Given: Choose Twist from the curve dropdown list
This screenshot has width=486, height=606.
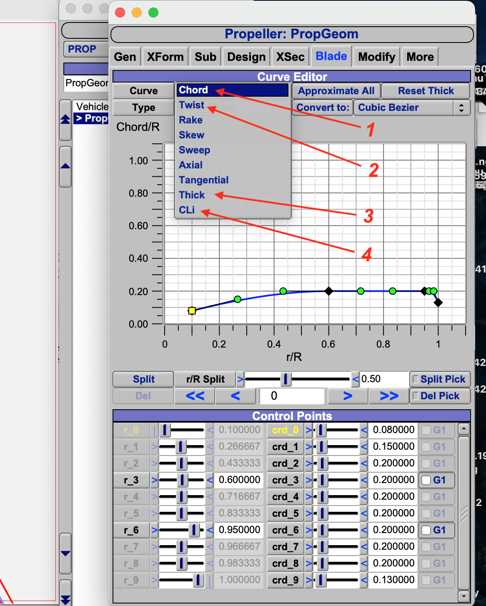Looking at the screenshot, I should click(x=192, y=105).
